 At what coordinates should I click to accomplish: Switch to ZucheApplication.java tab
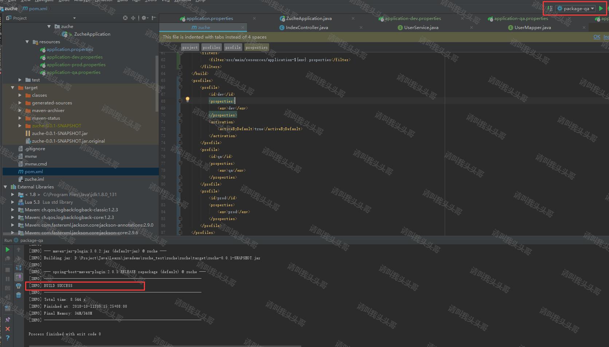coord(309,18)
